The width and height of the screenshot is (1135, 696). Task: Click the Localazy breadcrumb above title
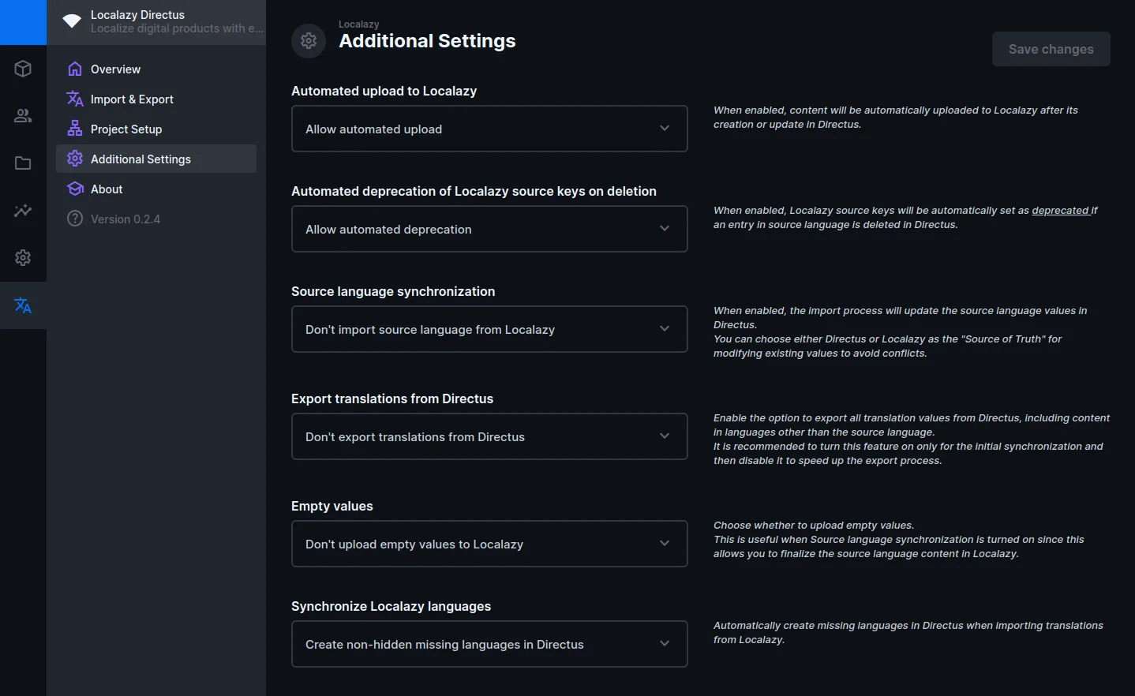(359, 24)
